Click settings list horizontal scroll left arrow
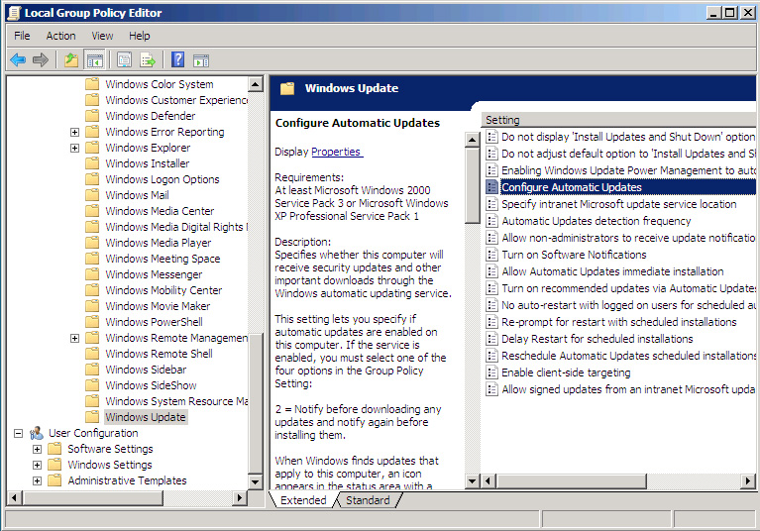 (489, 481)
